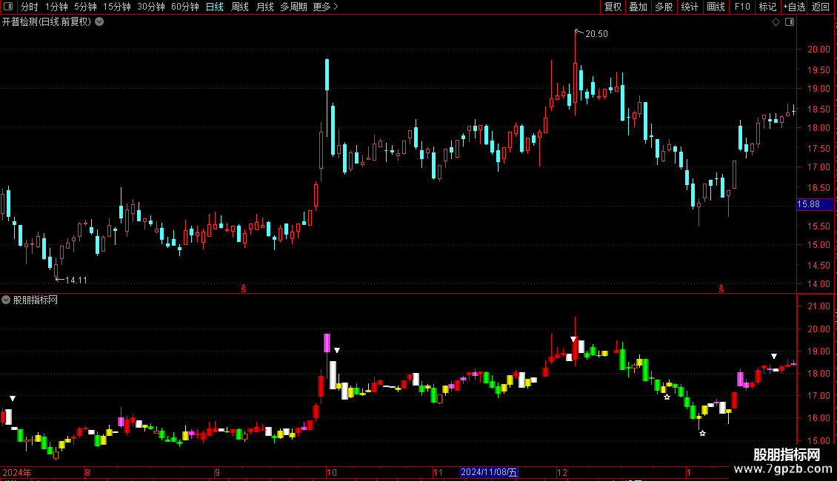The height and width of the screenshot is (481, 837).
Task: Click the white triangle marker above magenta October candle
Action: 337,350
